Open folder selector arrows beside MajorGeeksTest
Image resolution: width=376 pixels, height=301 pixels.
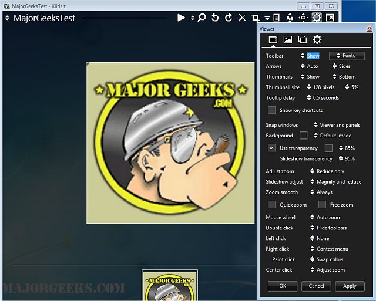tap(7, 18)
